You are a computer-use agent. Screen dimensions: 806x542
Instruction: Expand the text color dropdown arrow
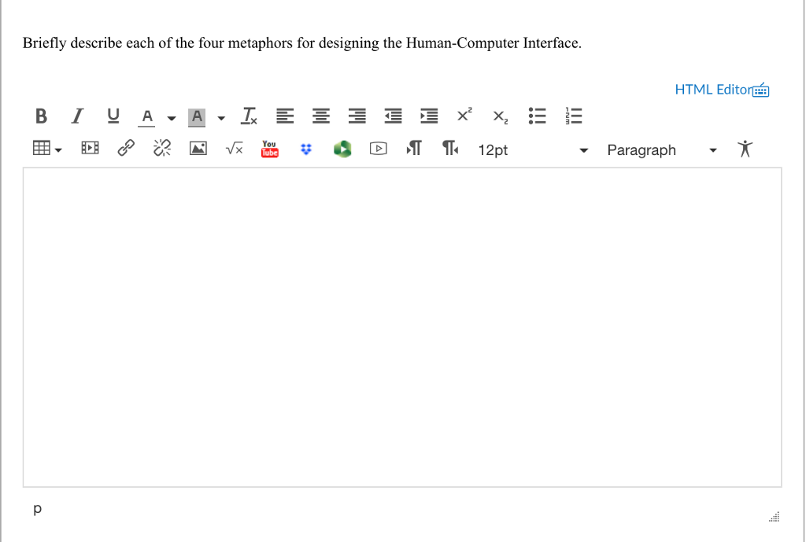tap(171, 117)
